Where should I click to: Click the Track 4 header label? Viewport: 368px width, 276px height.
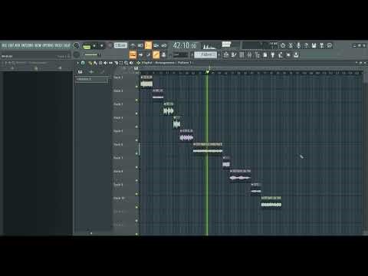(x=118, y=118)
